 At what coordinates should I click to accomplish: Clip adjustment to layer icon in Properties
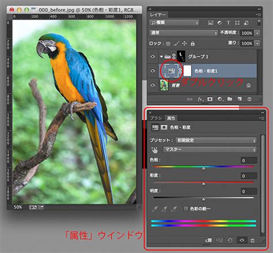point(208,240)
